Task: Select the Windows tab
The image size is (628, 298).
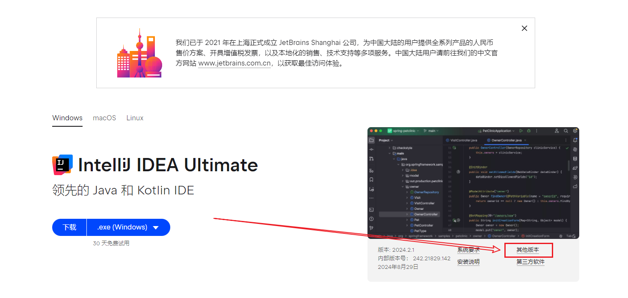Action: [x=67, y=118]
